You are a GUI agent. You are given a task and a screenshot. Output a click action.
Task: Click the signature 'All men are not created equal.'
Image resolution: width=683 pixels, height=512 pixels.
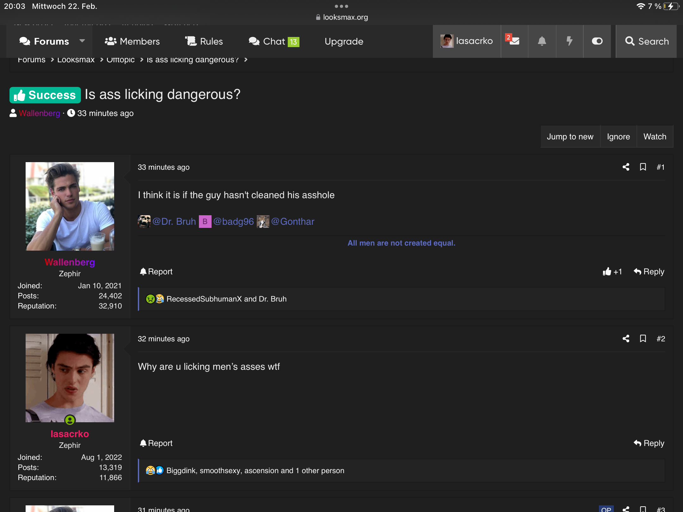pyautogui.click(x=402, y=243)
